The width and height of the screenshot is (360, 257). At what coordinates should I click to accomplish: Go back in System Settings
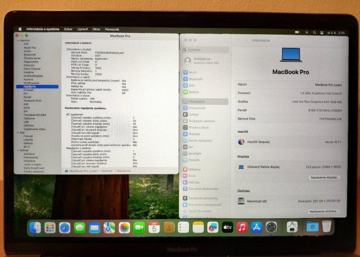tap(238, 40)
